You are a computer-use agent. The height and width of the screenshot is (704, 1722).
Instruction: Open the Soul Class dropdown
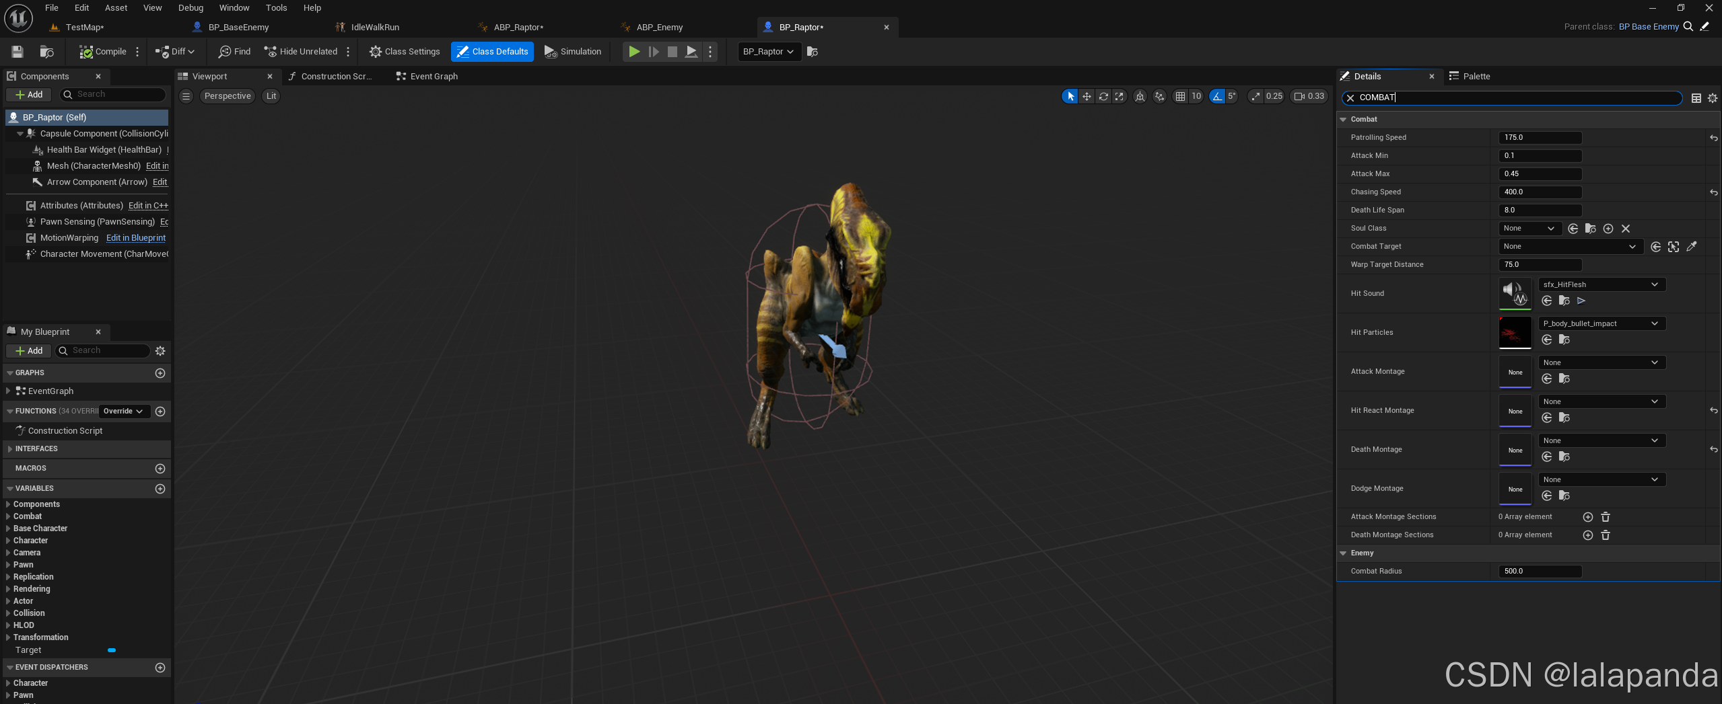pos(1530,229)
